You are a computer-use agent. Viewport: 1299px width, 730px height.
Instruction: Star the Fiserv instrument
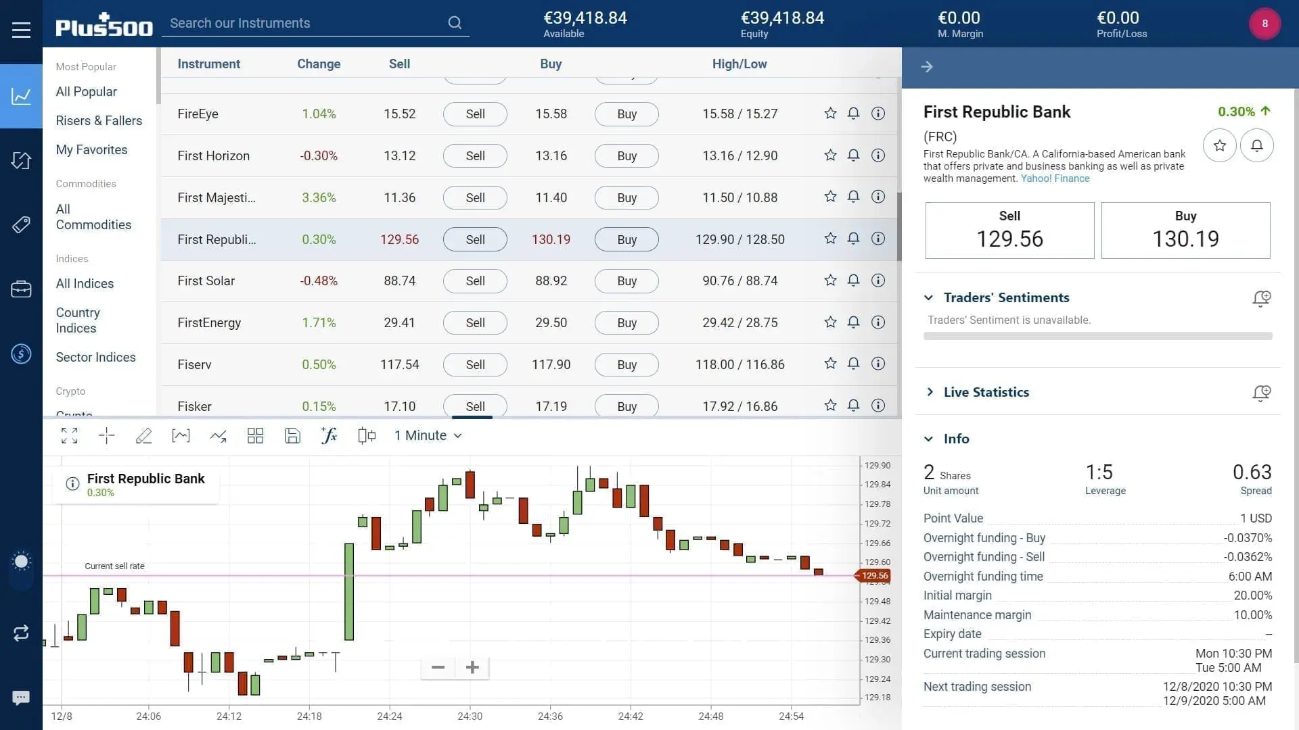(x=830, y=364)
